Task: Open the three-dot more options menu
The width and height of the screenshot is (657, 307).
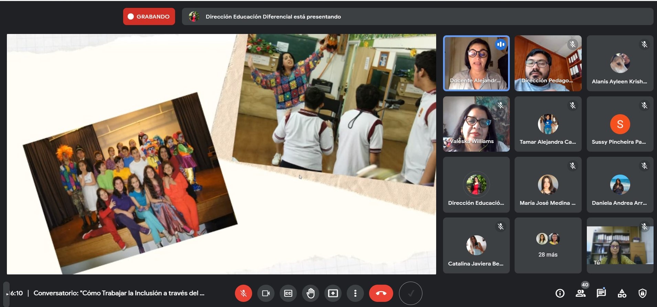Action: point(355,293)
